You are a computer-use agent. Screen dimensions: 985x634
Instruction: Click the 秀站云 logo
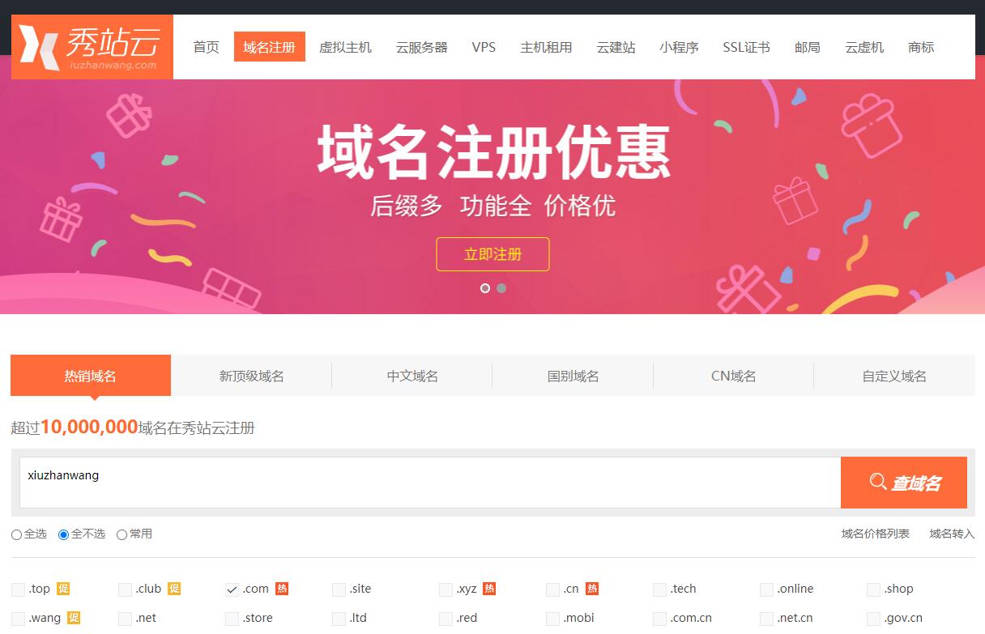click(92, 47)
